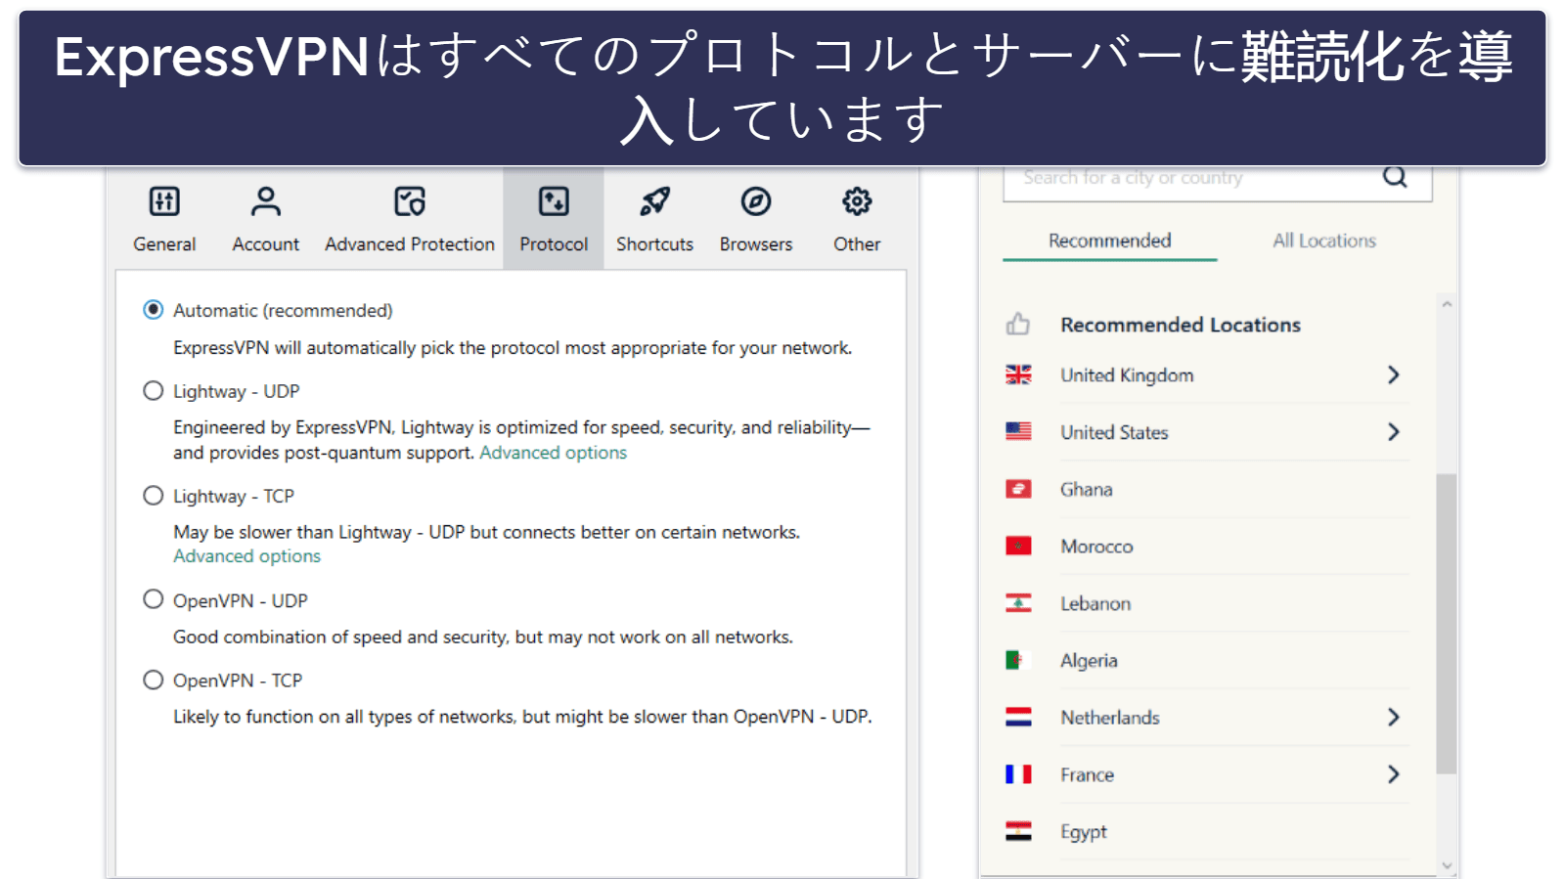1564x879 pixels.
Task: Click the Algeria flag icon
Action: click(1018, 660)
